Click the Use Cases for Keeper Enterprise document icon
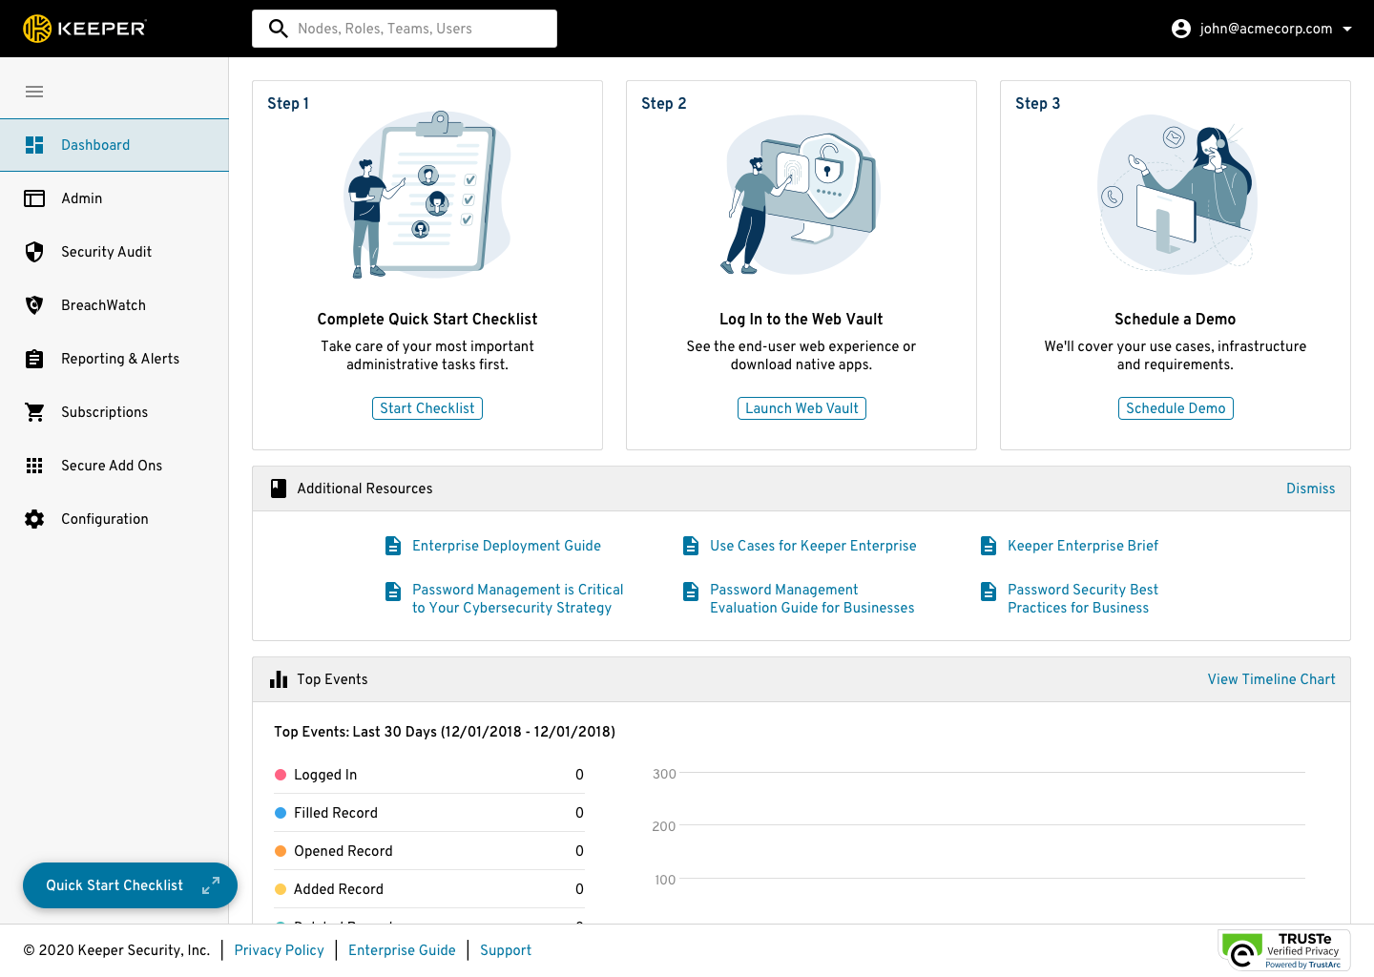This screenshot has height=977, width=1374. click(691, 546)
